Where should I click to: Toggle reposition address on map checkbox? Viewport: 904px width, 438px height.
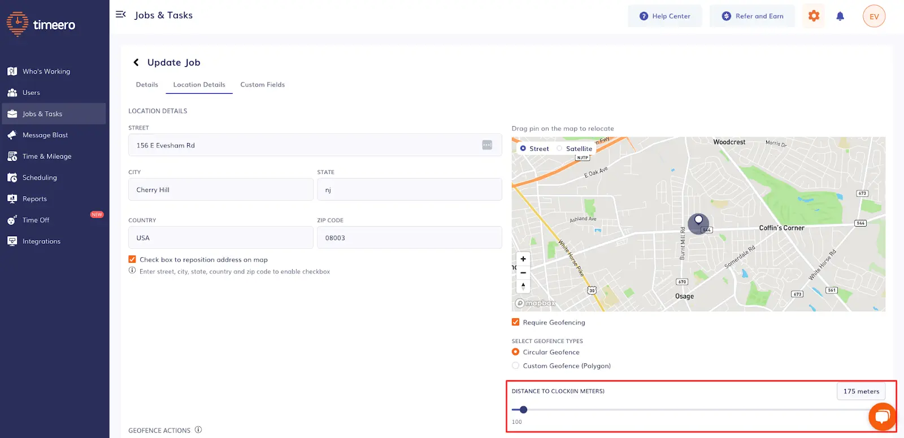pos(132,259)
